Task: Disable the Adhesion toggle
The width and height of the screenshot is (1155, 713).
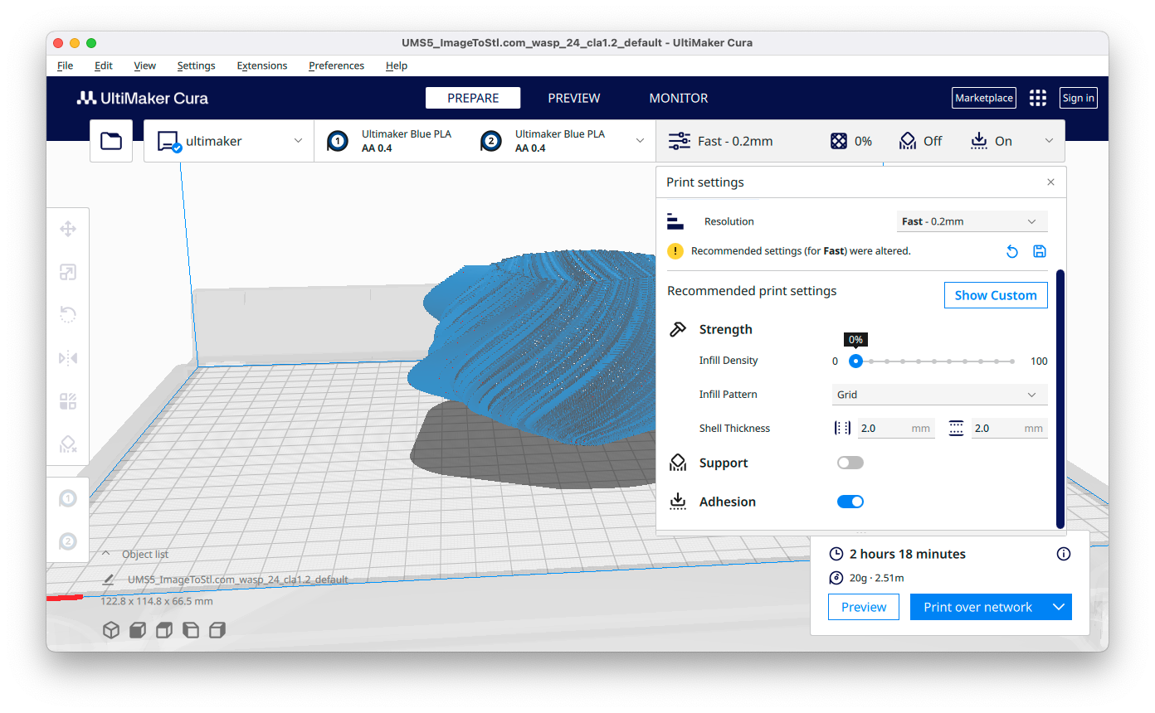Action: click(x=850, y=502)
